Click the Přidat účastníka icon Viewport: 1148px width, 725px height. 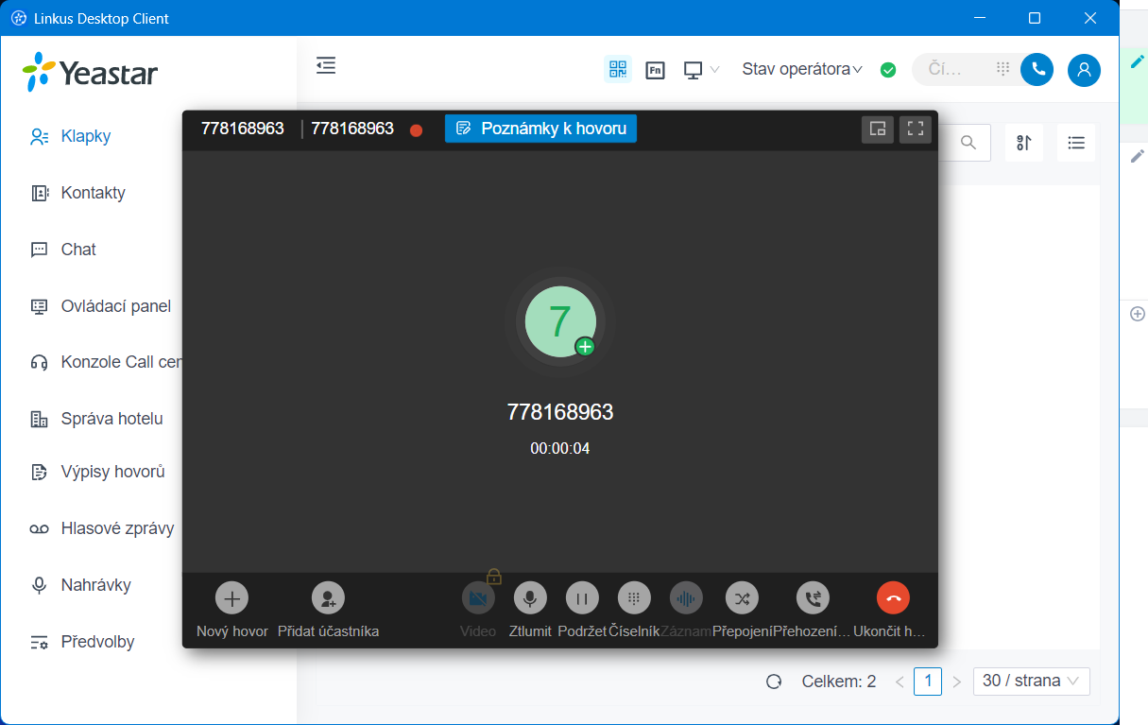(328, 598)
